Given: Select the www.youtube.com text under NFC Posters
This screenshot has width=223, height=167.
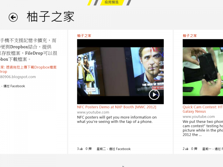Looking at the screenshot, I should point(93,112).
